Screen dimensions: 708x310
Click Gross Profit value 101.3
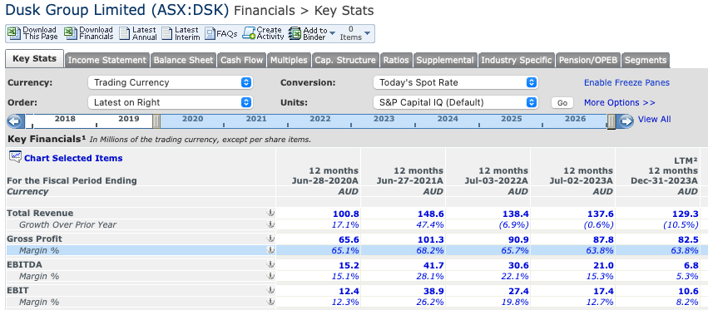click(x=430, y=239)
